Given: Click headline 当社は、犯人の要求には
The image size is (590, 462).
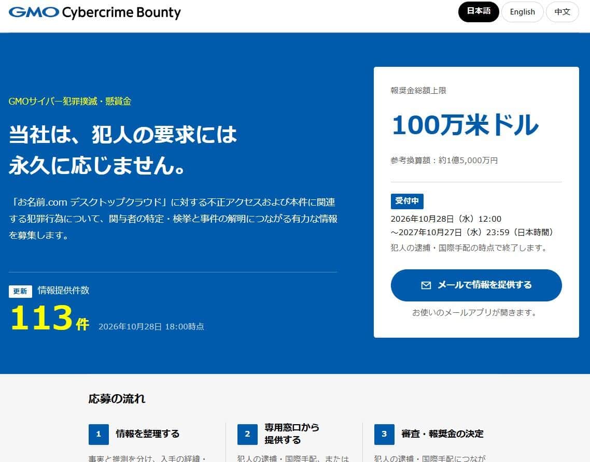Looking at the screenshot, I should (x=123, y=134).
